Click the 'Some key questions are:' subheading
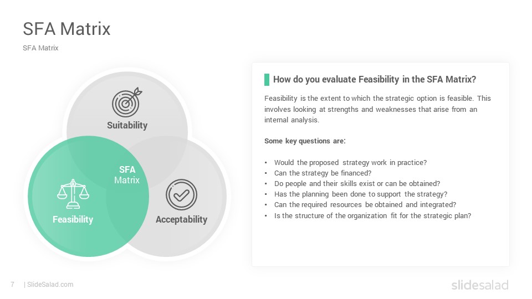Viewport: 532px width, 299px height. click(305, 141)
